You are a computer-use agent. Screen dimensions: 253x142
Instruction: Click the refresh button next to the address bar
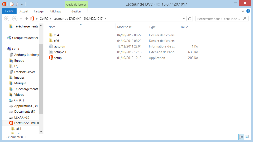point(190,19)
